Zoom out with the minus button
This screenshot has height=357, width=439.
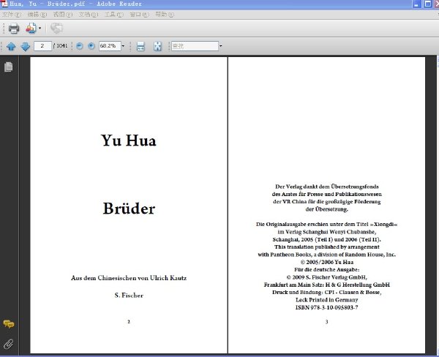[x=80, y=46]
